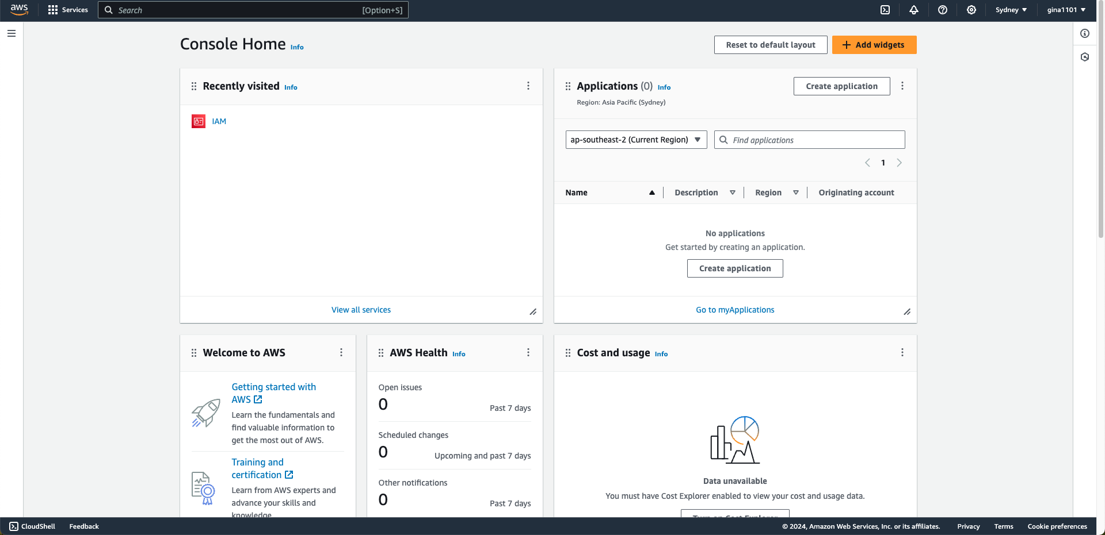Open the IAM link

[x=219, y=121]
